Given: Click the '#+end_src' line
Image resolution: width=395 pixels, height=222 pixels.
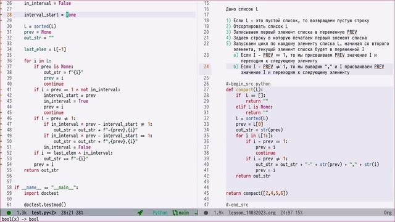Looking at the screenshot, I should tap(237, 205).
